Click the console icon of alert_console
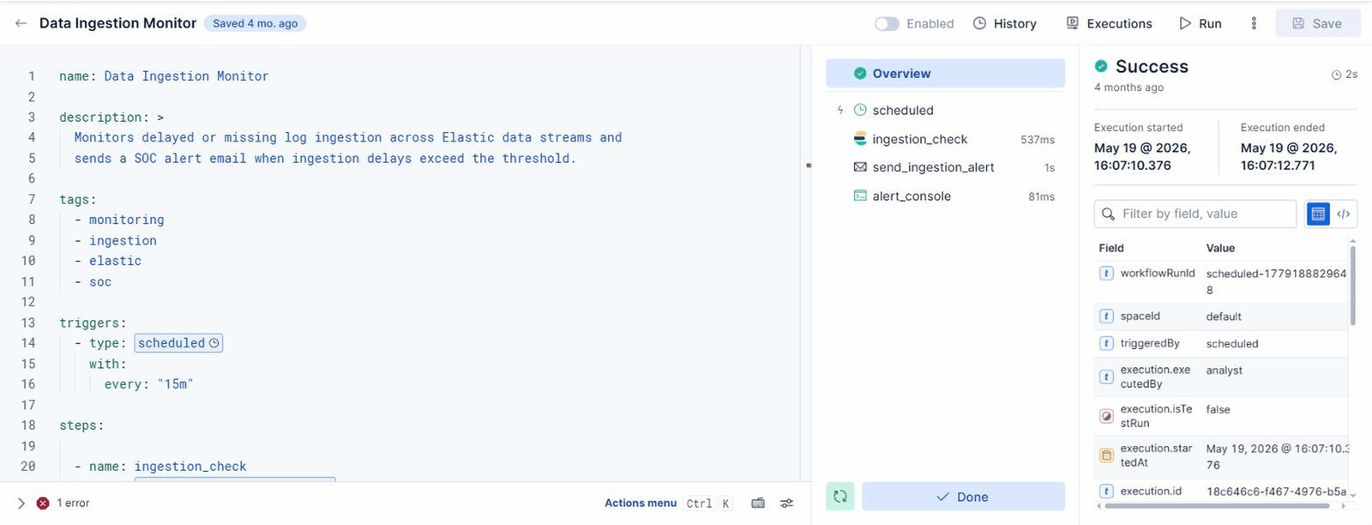This screenshot has width=1372, height=525. coord(860,196)
